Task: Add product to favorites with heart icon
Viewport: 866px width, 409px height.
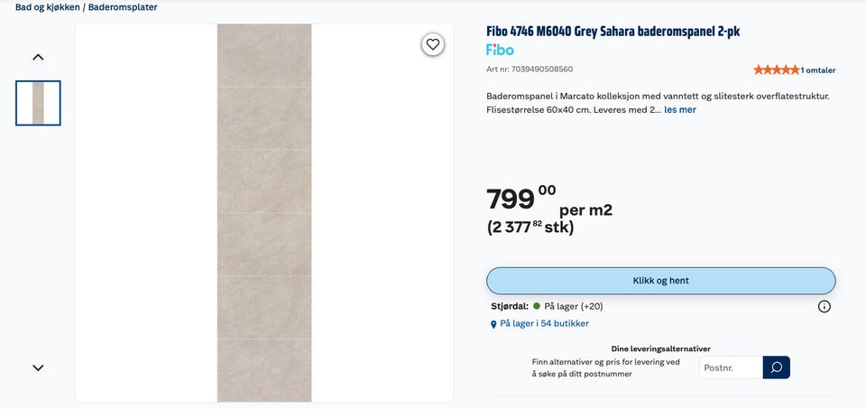Action: (x=433, y=45)
